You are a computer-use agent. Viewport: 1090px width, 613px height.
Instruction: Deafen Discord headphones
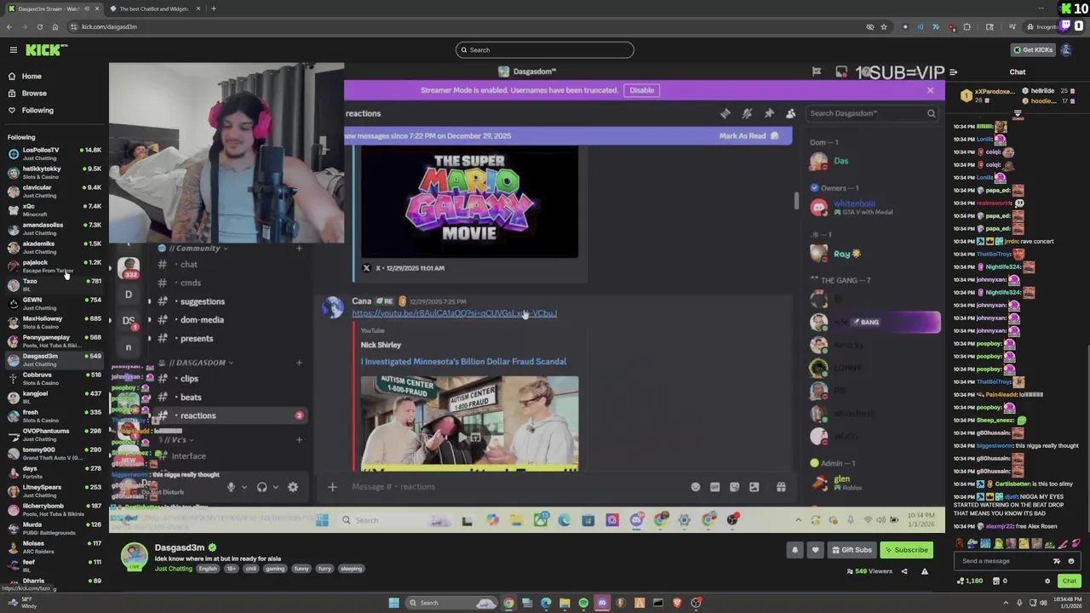click(262, 487)
